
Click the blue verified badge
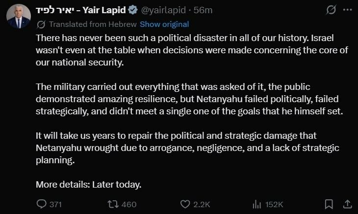(x=132, y=10)
